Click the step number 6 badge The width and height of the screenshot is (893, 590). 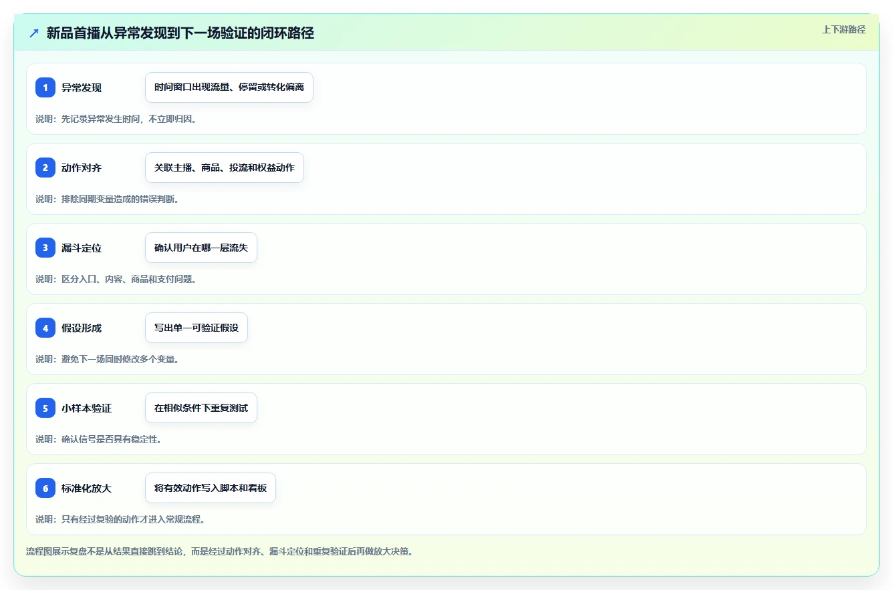[x=45, y=488]
